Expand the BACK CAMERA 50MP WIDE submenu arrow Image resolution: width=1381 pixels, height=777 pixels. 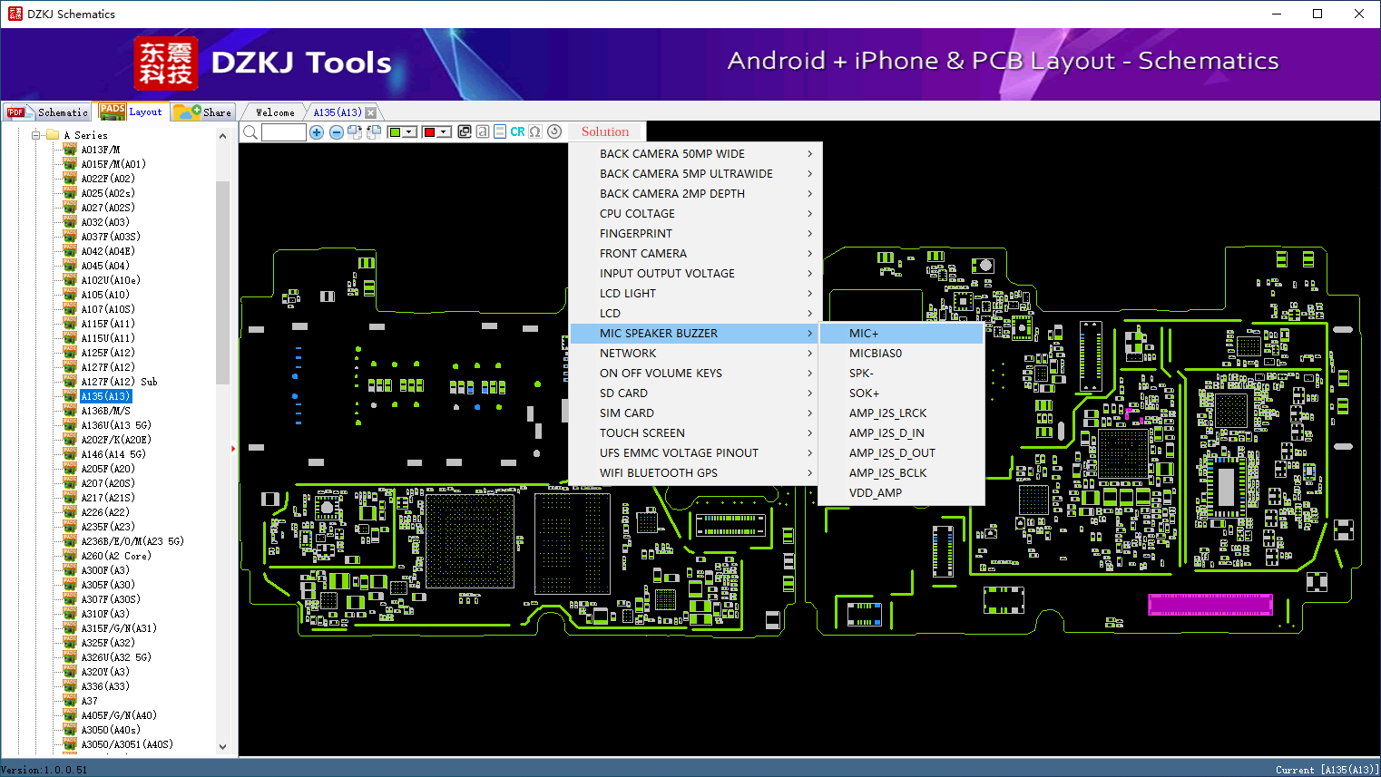tap(810, 154)
